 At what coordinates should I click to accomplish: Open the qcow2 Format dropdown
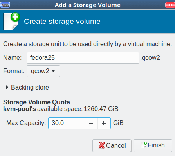point(43,71)
